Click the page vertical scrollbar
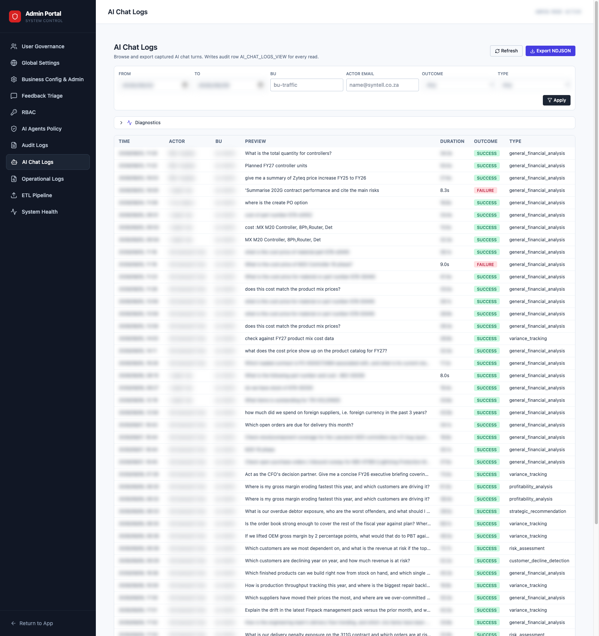The width and height of the screenshot is (599, 636). [x=596, y=262]
